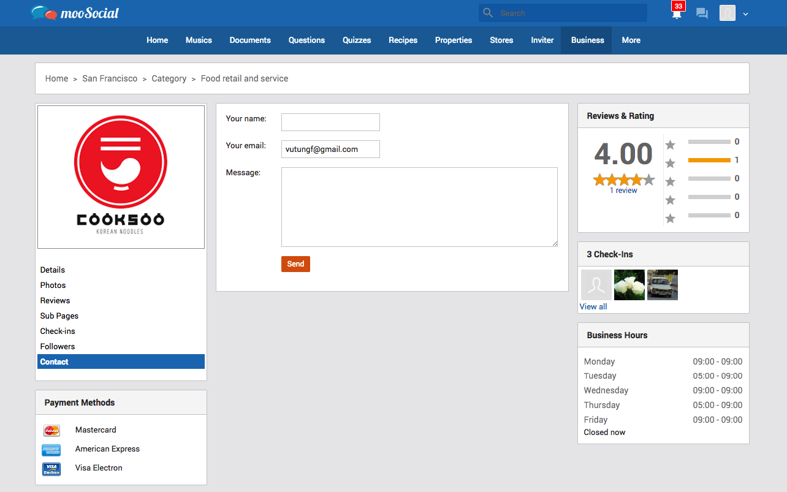
Task: Open San Francisco breadcrumb
Action: pos(110,78)
